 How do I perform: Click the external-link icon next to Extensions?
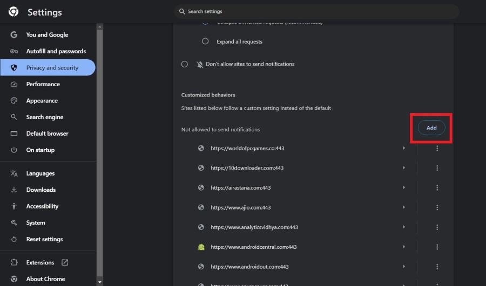65,262
